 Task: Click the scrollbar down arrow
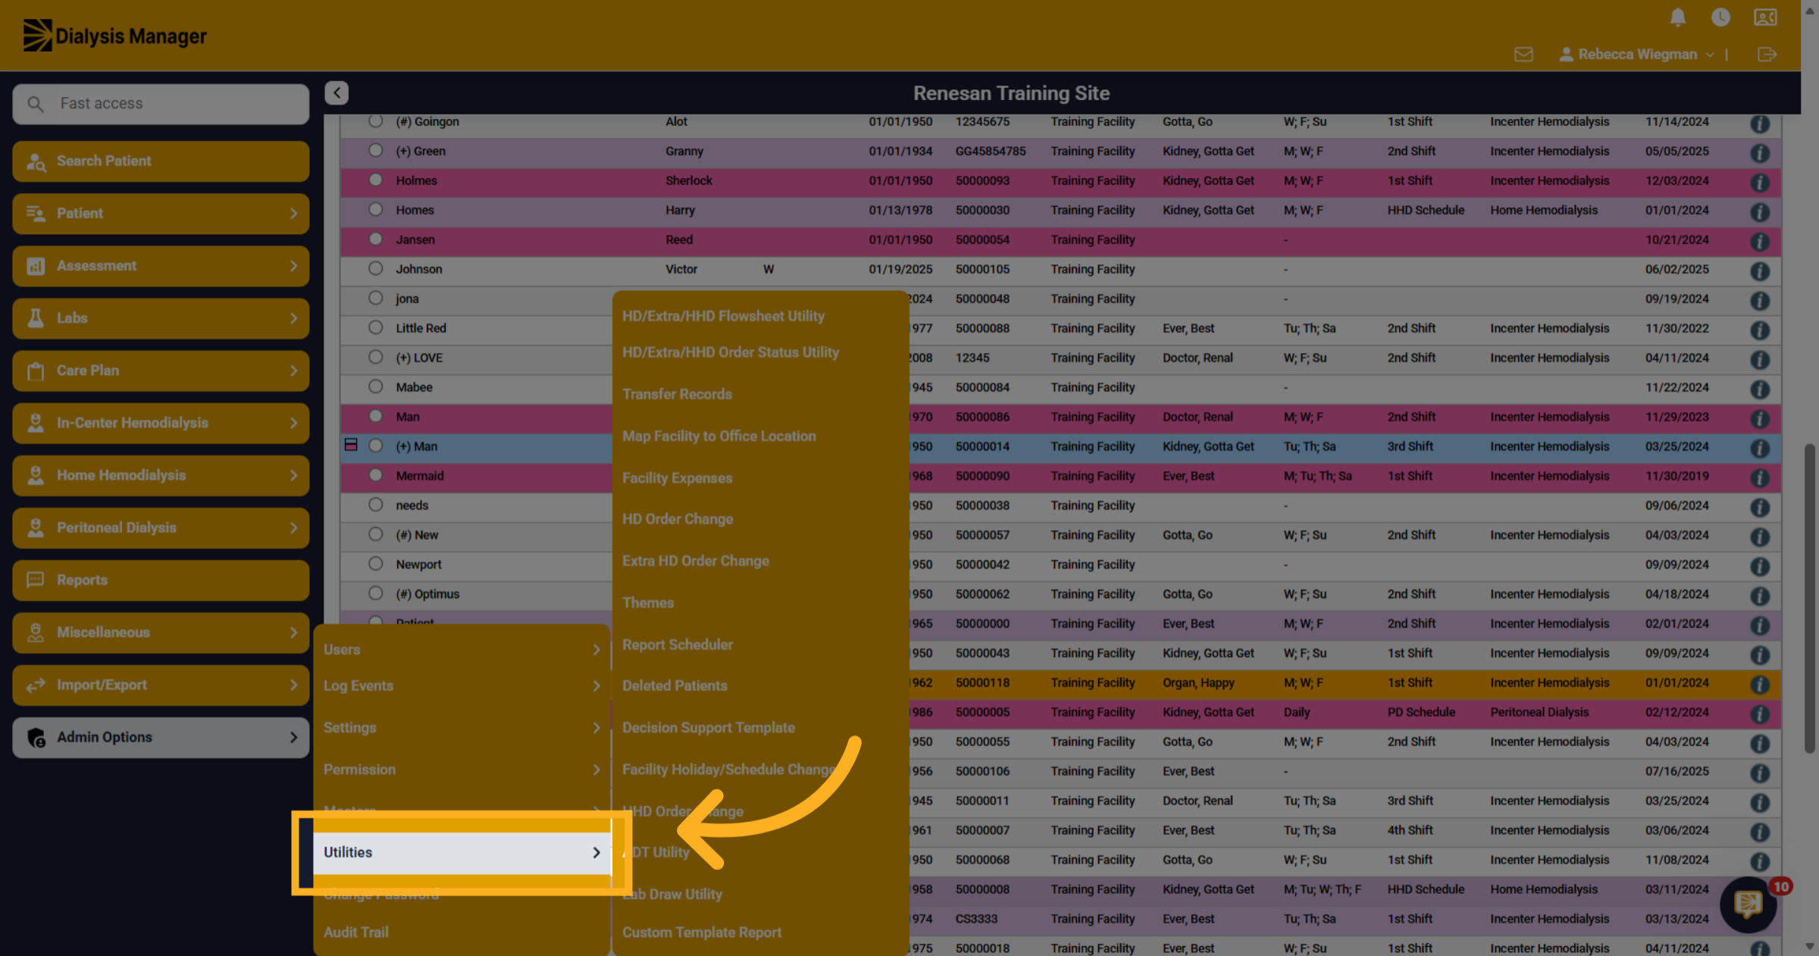1810,946
